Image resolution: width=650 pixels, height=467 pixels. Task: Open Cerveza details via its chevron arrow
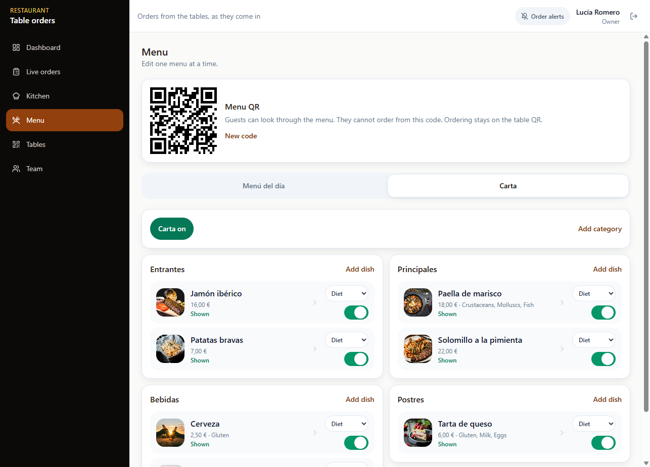(314, 433)
